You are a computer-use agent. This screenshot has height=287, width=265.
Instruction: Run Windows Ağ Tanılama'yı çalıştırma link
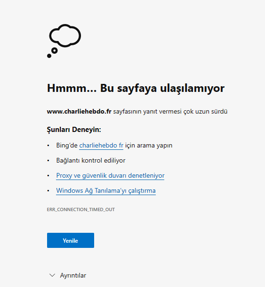pyautogui.click(x=106, y=190)
